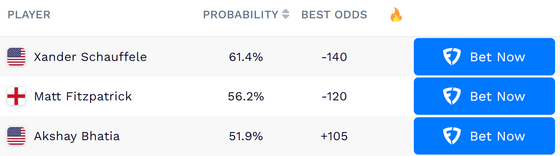Click the FanDuel shield logo in Schauffele's row
Viewport: 560px width, 156px height.
pos(452,57)
